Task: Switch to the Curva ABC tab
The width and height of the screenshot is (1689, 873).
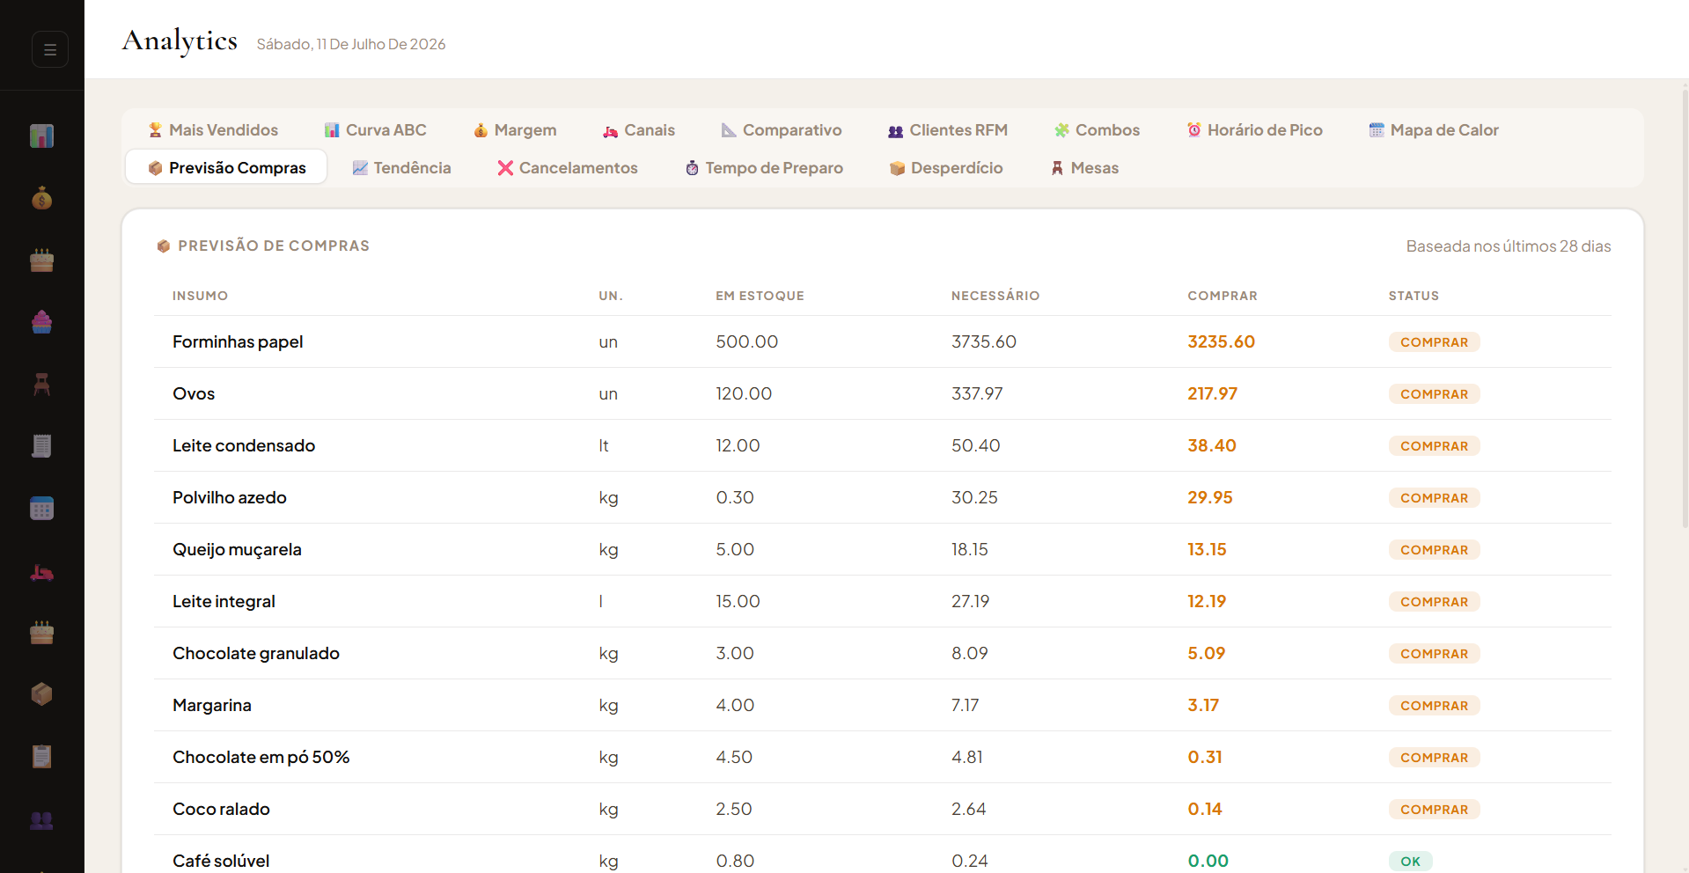Action: pos(376,130)
